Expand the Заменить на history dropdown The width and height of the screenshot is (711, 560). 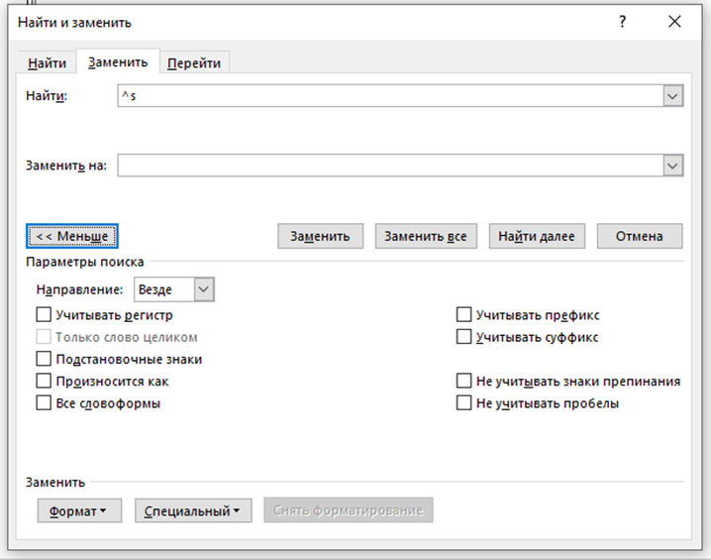673,167
